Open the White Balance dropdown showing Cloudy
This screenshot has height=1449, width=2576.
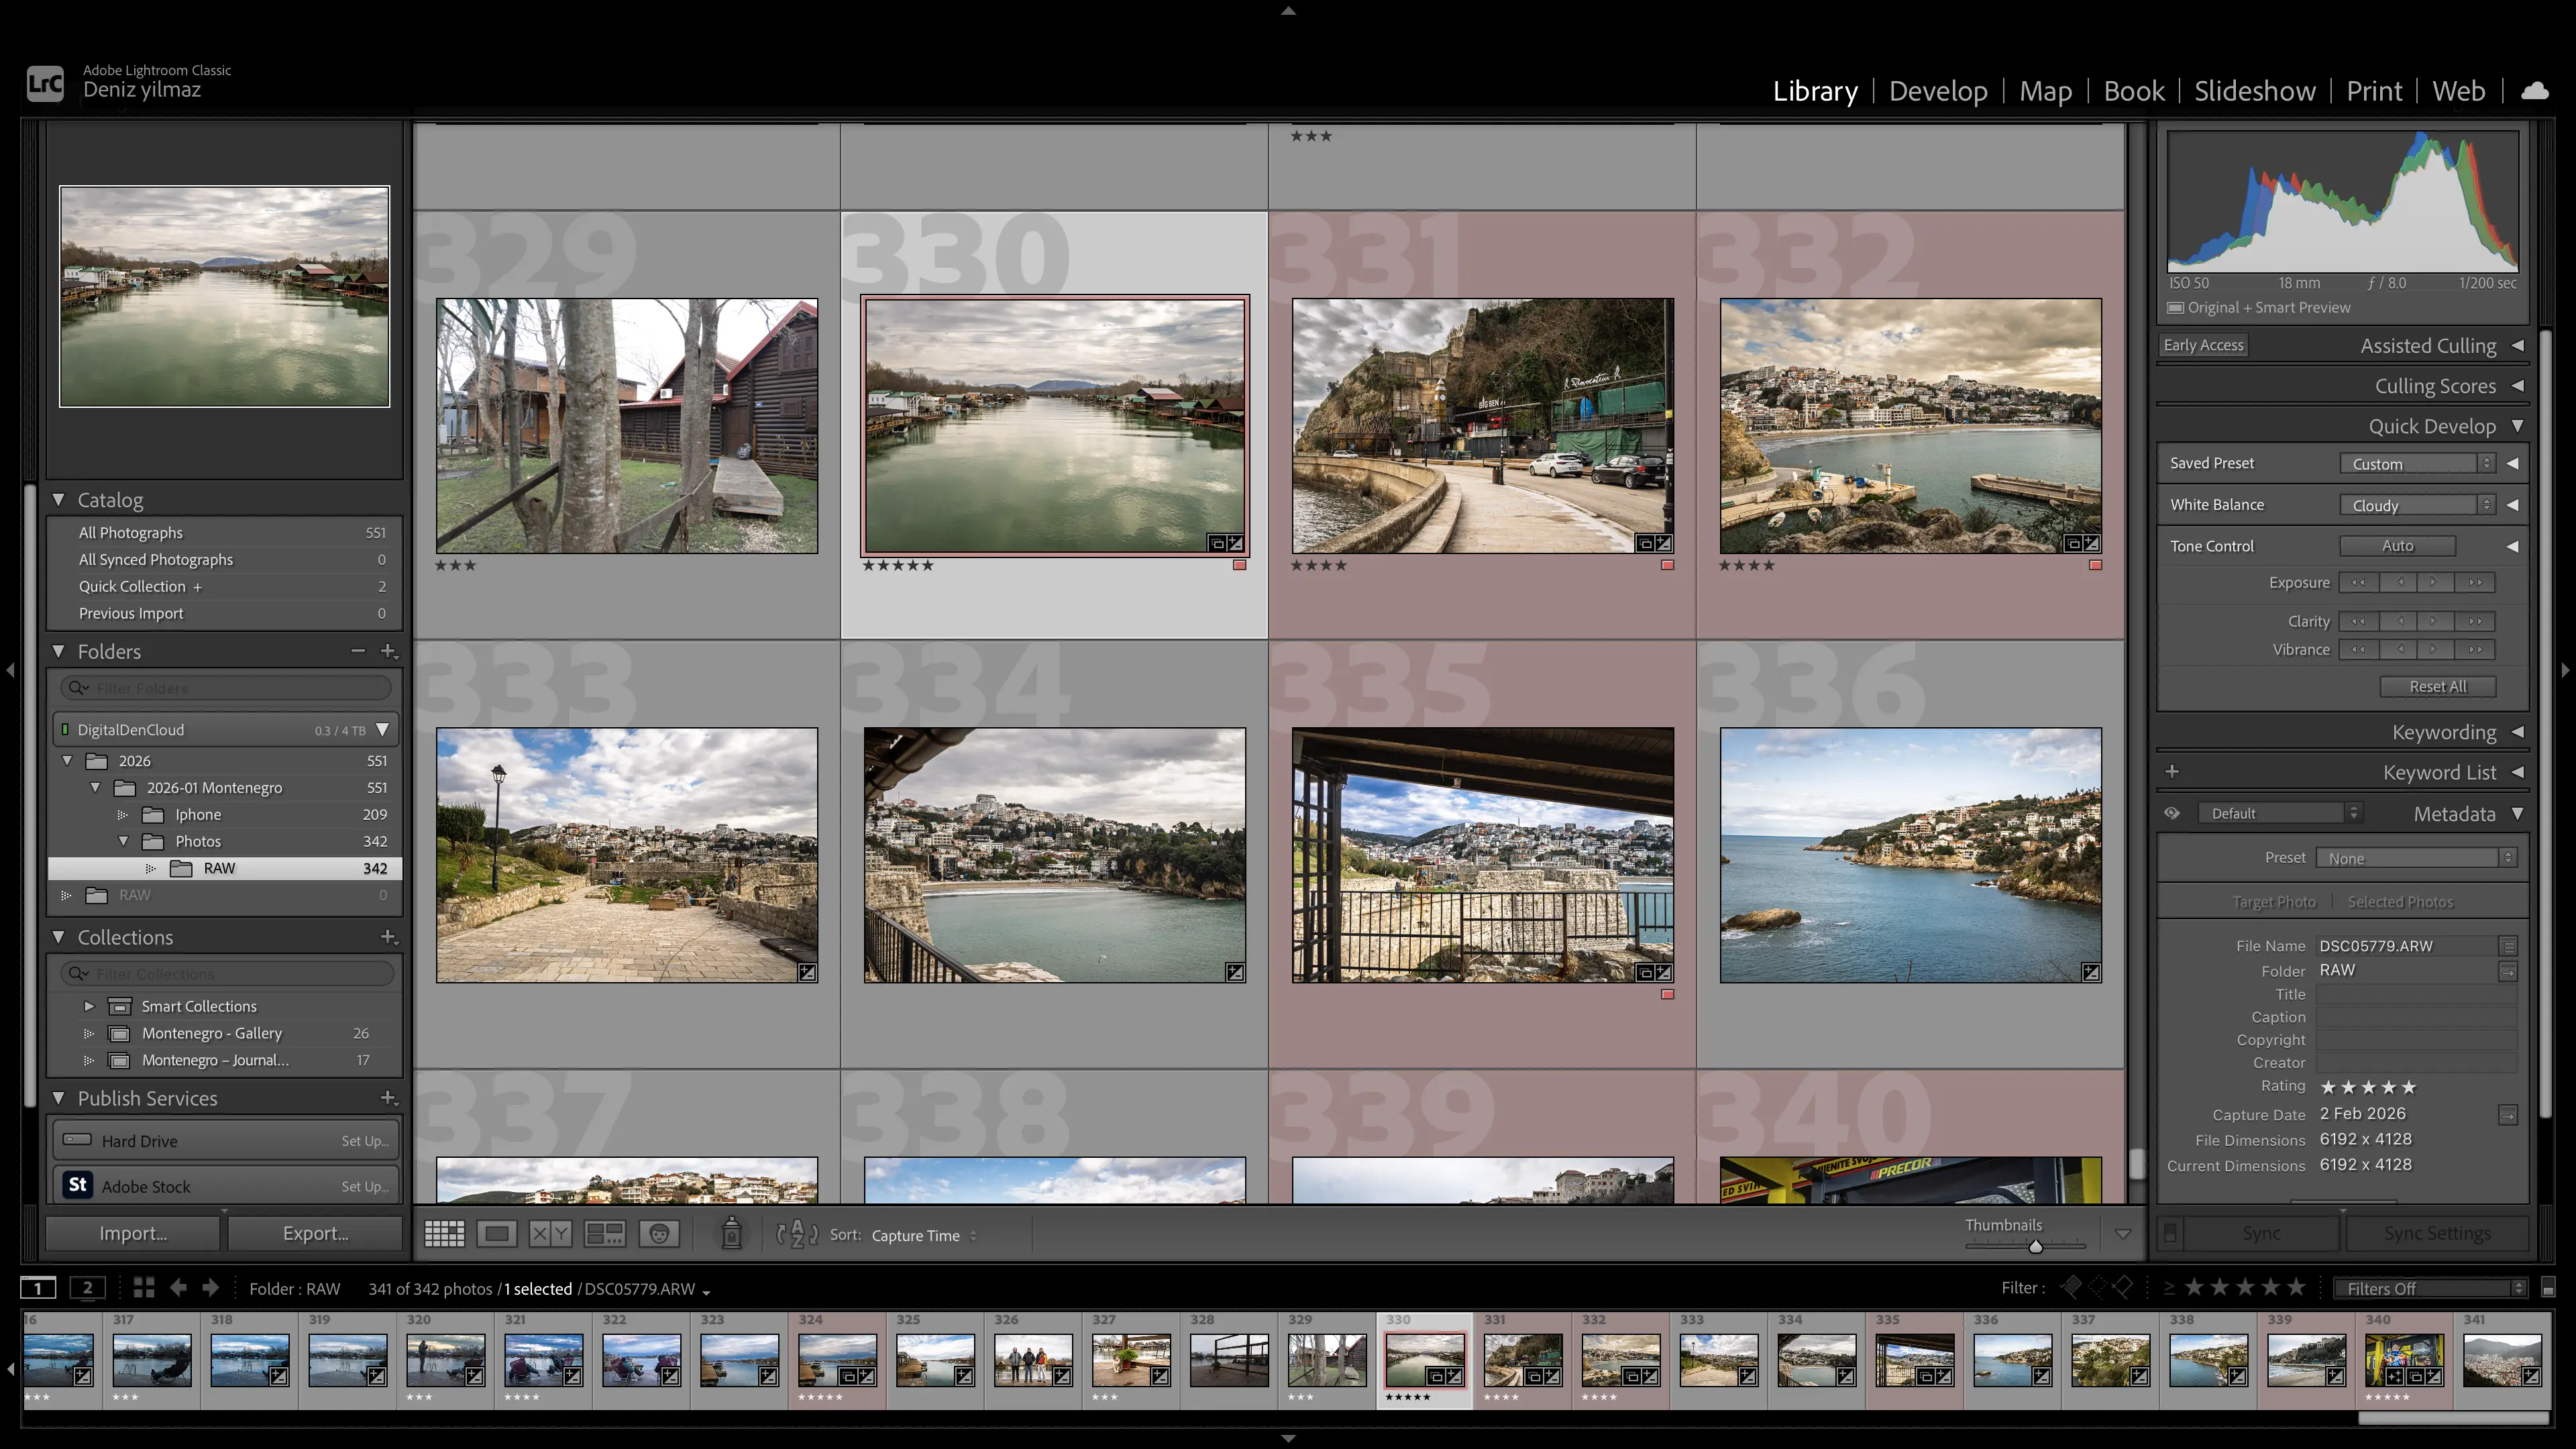tap(2416, 504)
